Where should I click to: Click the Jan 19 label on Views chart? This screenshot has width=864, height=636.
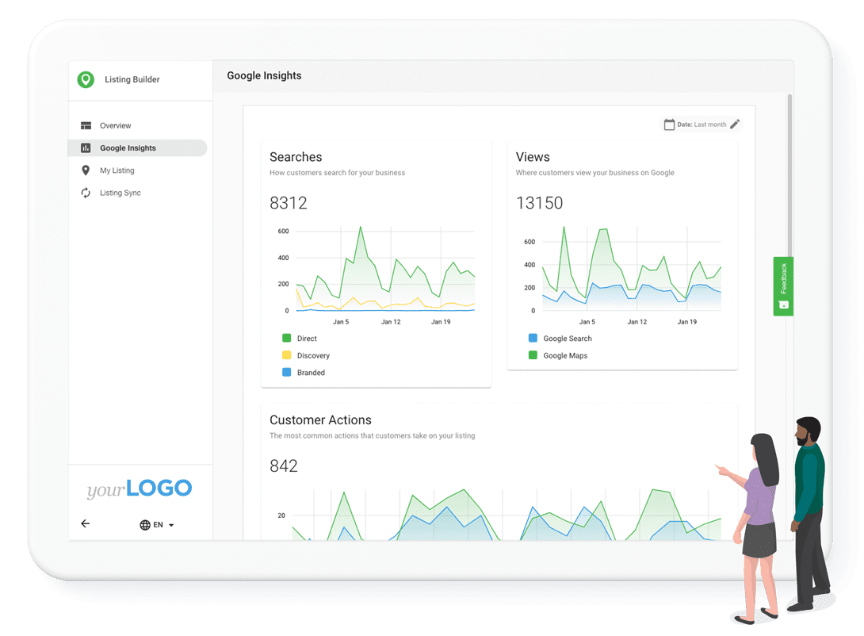pyautogui.click(x=687, y=322)
